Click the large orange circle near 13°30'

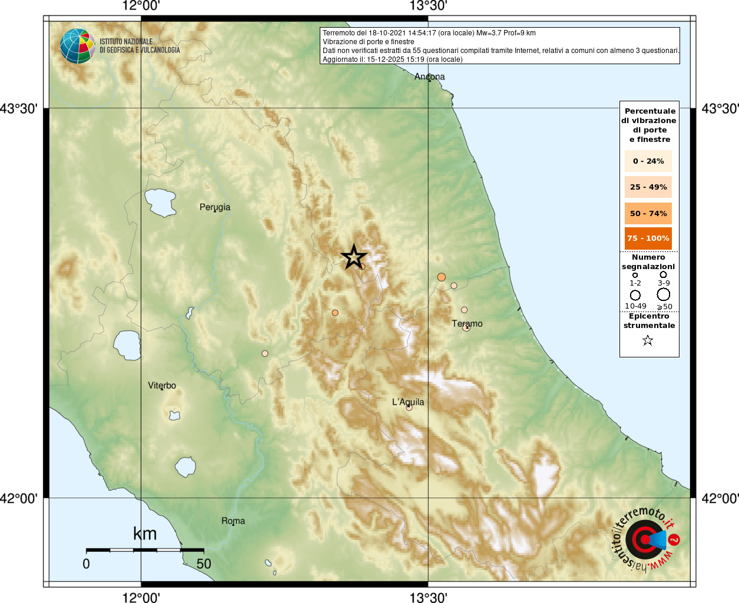tap(442, 277)
